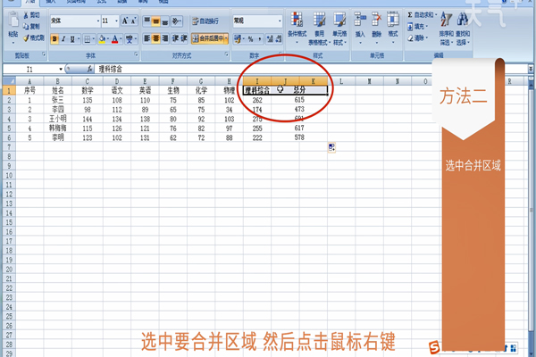Viewport: 536px width, 357px height.
Task: Click the Select All corner of grid
Action: pyautogui.click(x=9, y=81)
